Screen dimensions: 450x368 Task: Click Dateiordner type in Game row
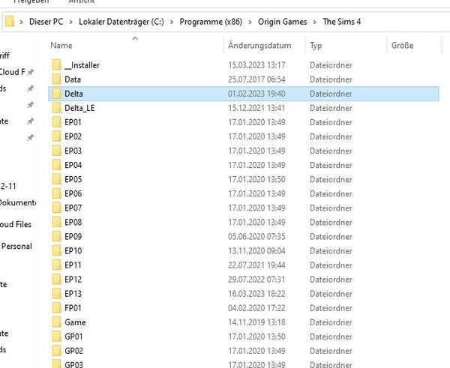point(331,322)
